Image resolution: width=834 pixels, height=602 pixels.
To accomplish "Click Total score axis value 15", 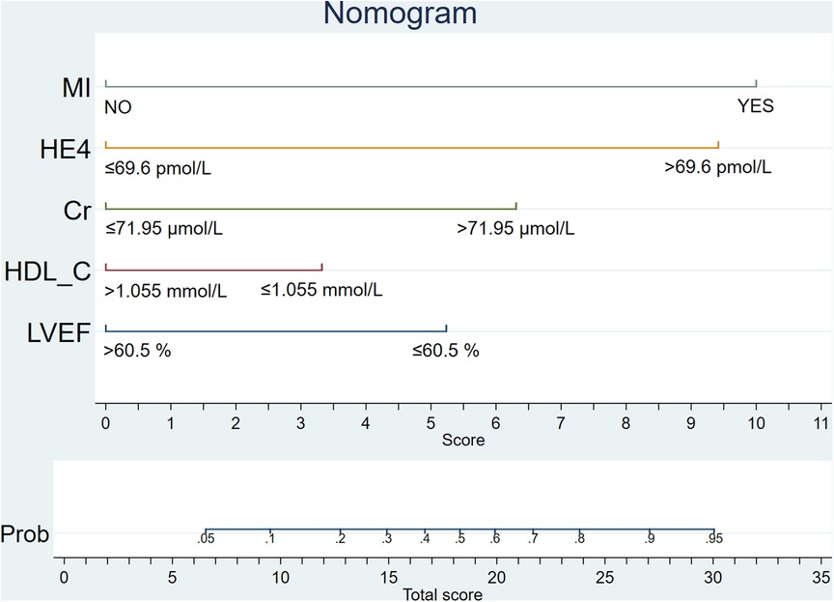I will tap(389, 578).
